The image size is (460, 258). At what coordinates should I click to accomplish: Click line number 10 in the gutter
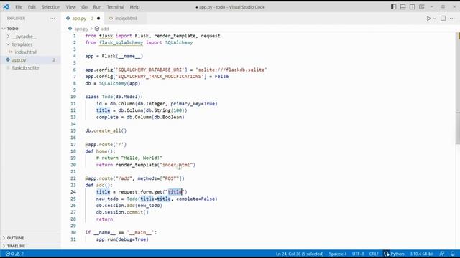(x=73, y=97)
